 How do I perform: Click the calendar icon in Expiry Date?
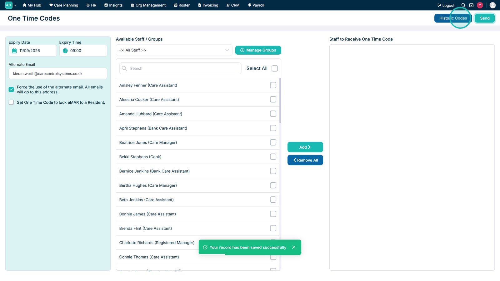[14, 51]
